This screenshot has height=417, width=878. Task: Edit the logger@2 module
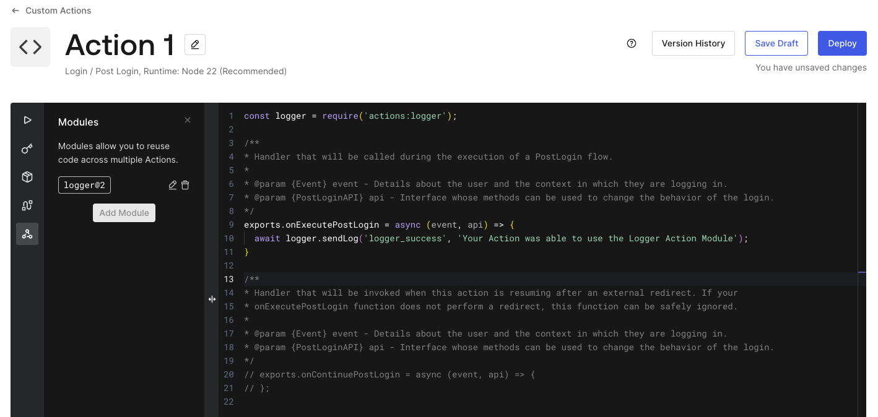pos(173,185)
